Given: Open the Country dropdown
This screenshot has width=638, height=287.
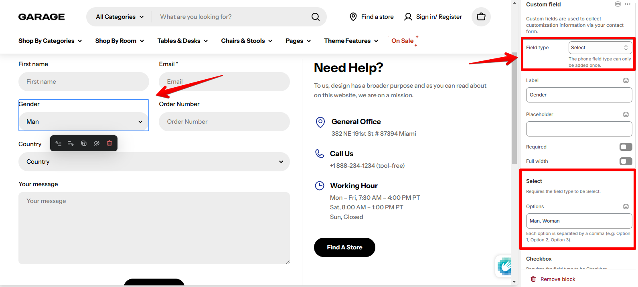Looking at the screenshot, I should [154, 162].
